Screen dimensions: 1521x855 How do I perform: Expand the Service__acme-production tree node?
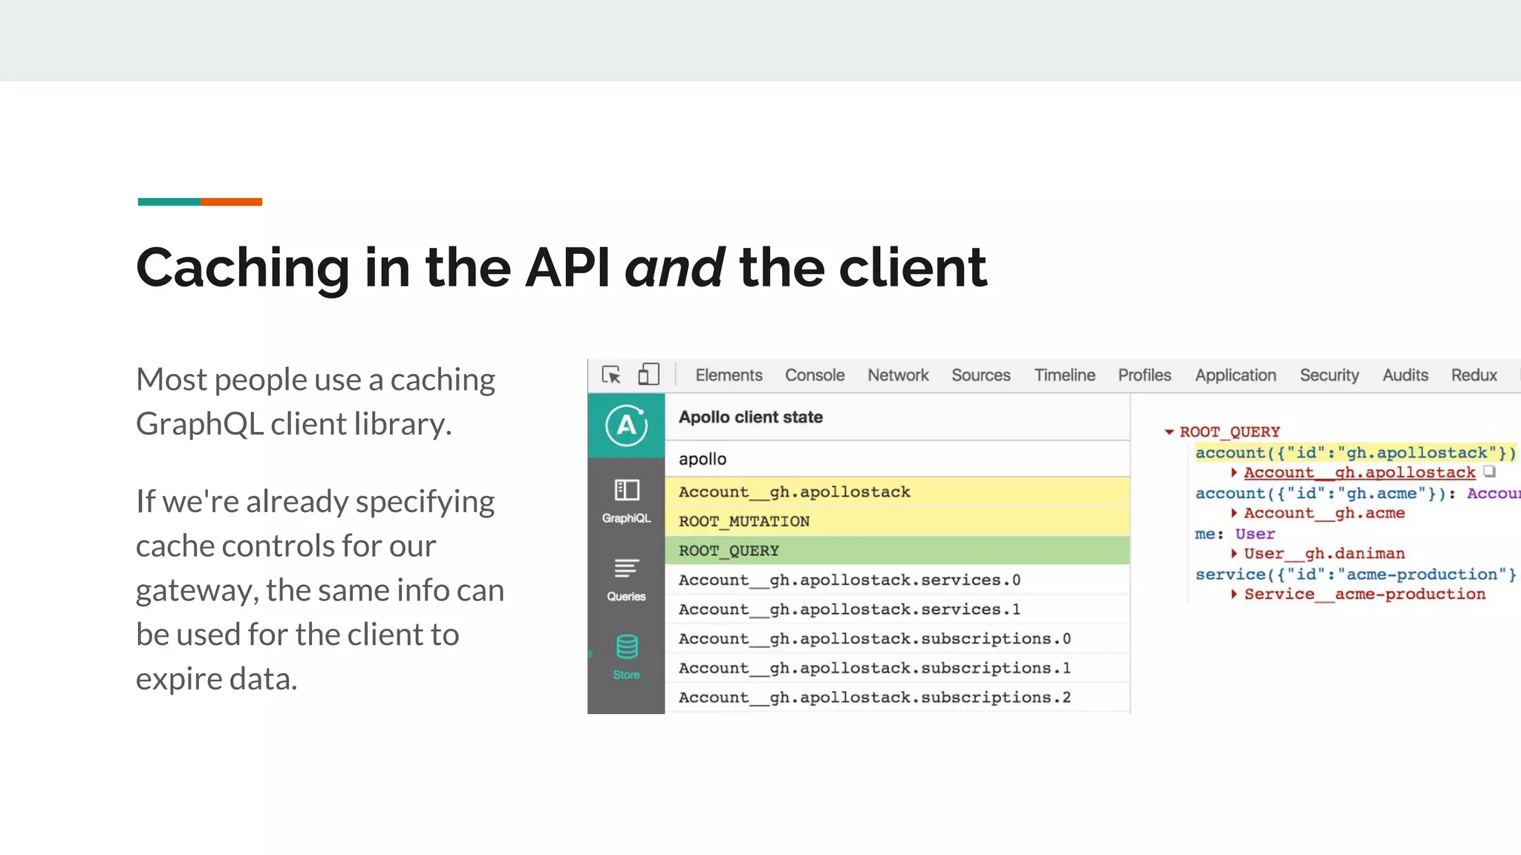[1234, 594]
